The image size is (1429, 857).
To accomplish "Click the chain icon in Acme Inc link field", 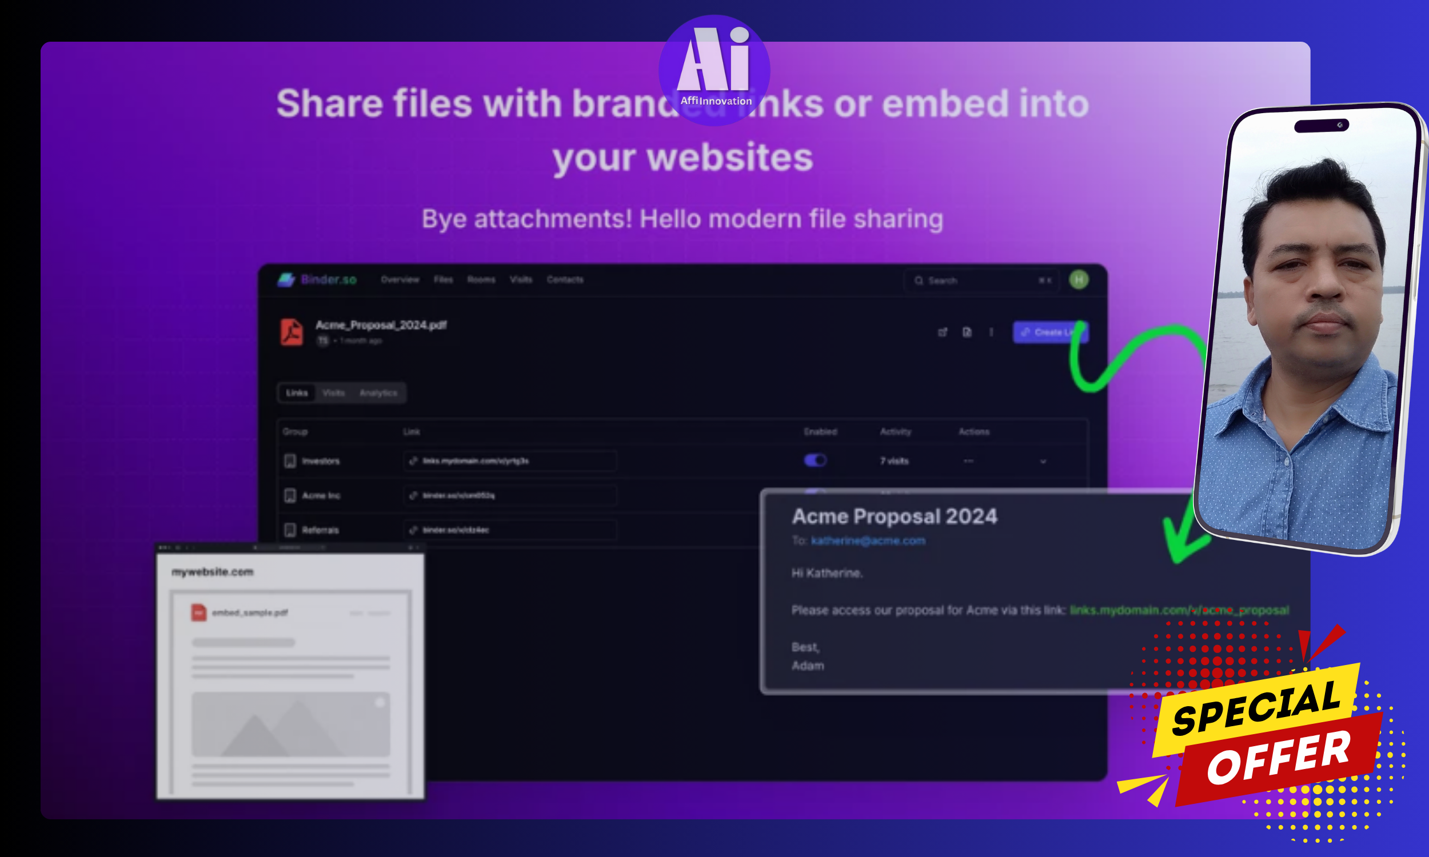I will pos(413,495).
